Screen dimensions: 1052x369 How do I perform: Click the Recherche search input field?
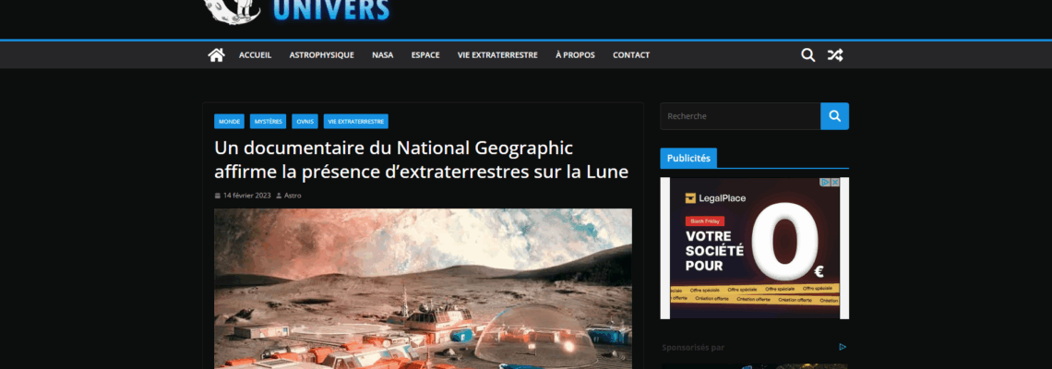pyautogui.click(x=740, y=116)
